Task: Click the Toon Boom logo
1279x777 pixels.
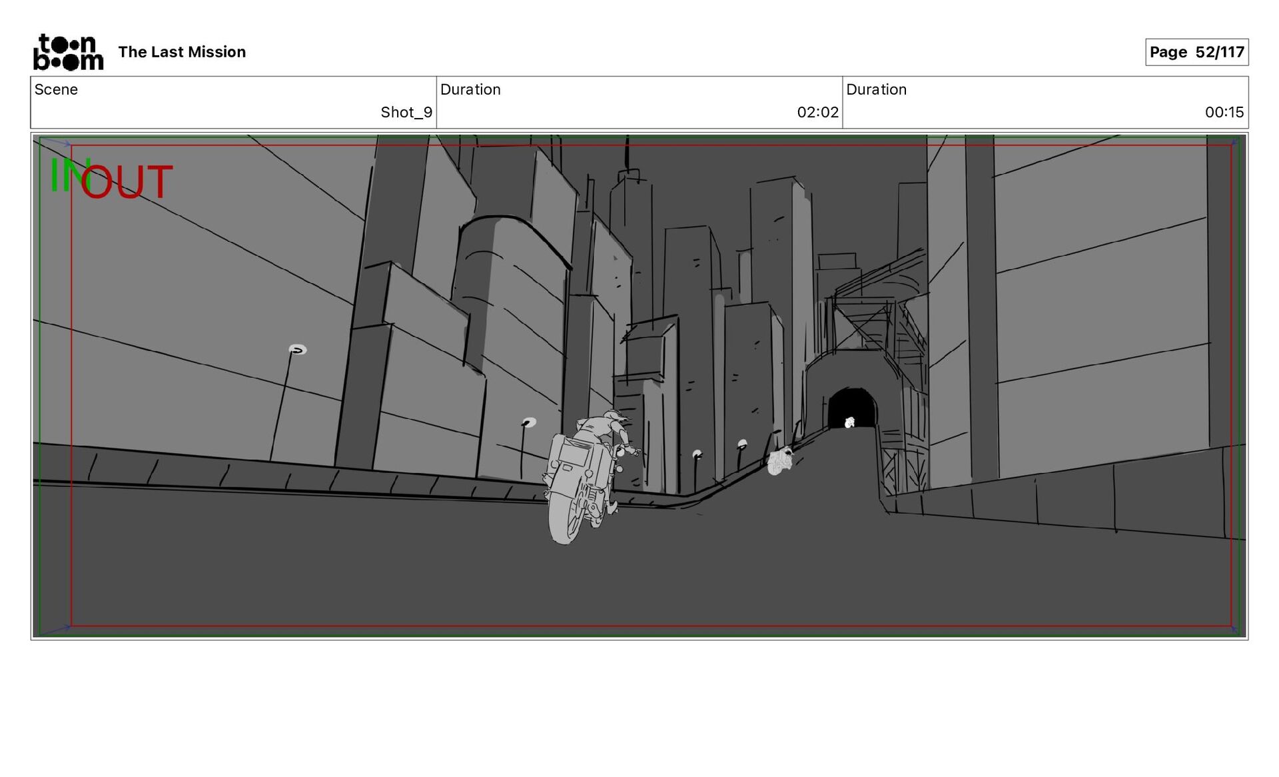Action: coord(69,52)
